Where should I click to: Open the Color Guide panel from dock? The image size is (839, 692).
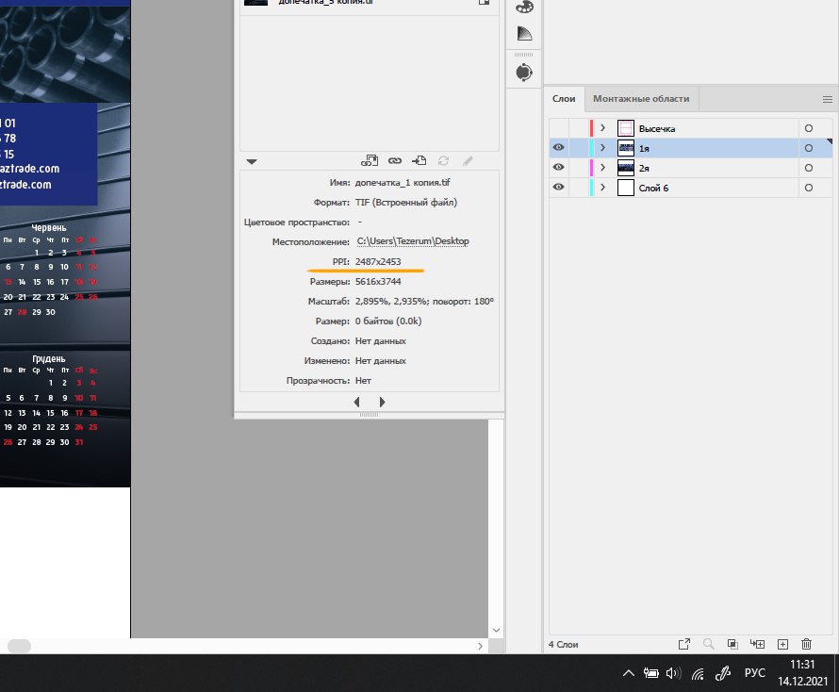pos(524,34)
